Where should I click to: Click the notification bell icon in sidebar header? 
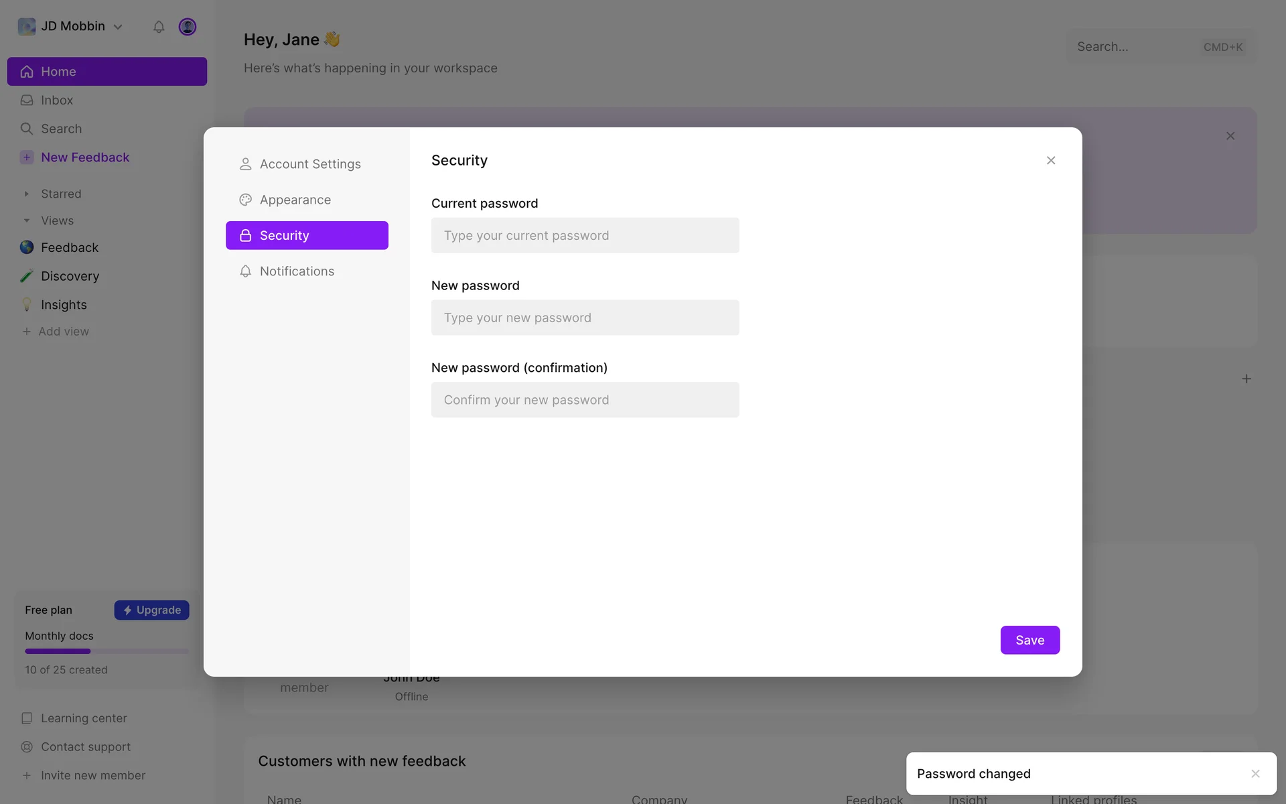[159, 27]
